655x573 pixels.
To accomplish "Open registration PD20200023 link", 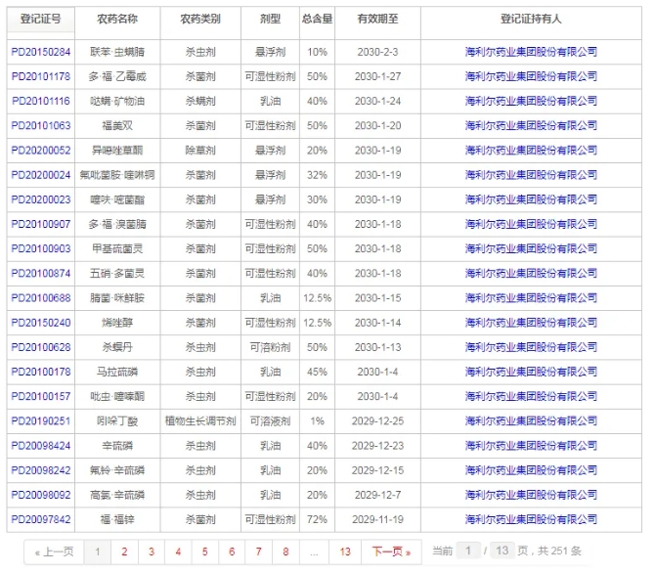I will [x=41, y=199].
